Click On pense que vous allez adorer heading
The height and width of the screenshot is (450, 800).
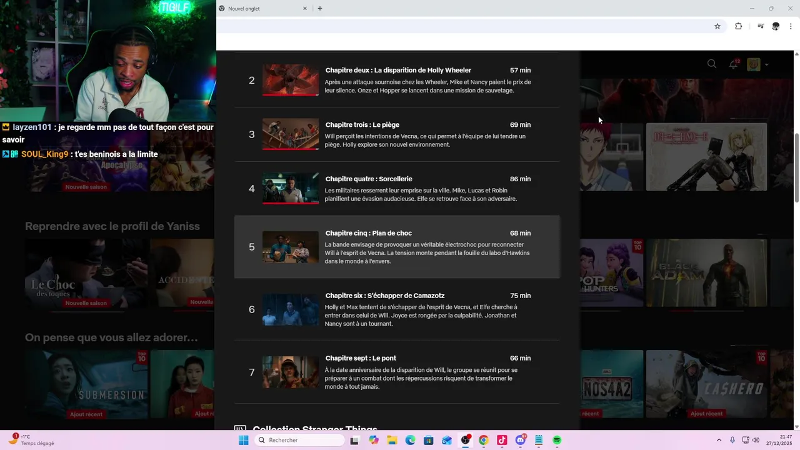tap(111, 337)
